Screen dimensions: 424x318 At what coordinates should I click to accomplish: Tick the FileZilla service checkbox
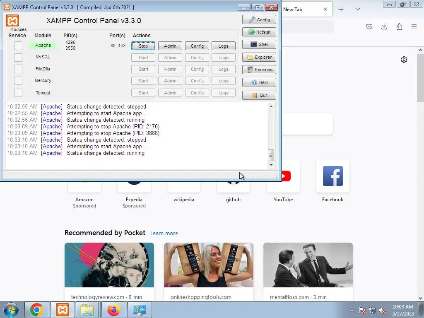pos(18,69)
